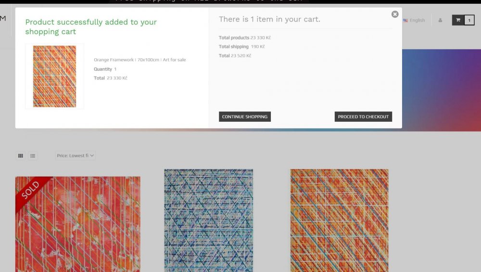Click Orange Framework thumbnail in popup

pyautogui.click(x=55, y=77)
